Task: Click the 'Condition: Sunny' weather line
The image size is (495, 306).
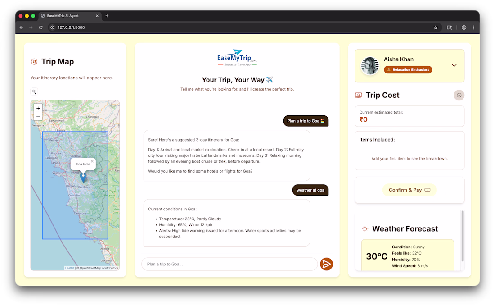Action: click(x=408, y=247)
